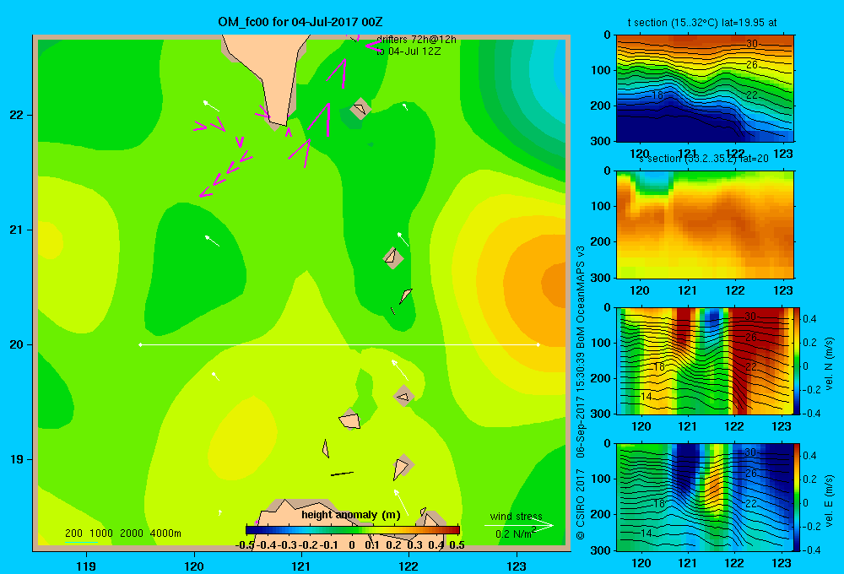This screenshot has width=844, height=574.
Task: Click the '30' isotherm label in the temperature section
Action: pyautogui.click(x=752, y=44)
